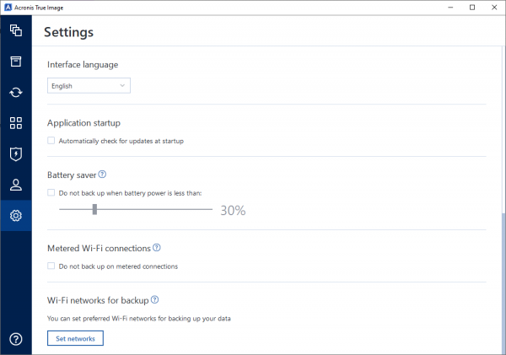The image size is (506, 355).
Task: Select the Settings gear icon
Action: (x=16, y=215)
